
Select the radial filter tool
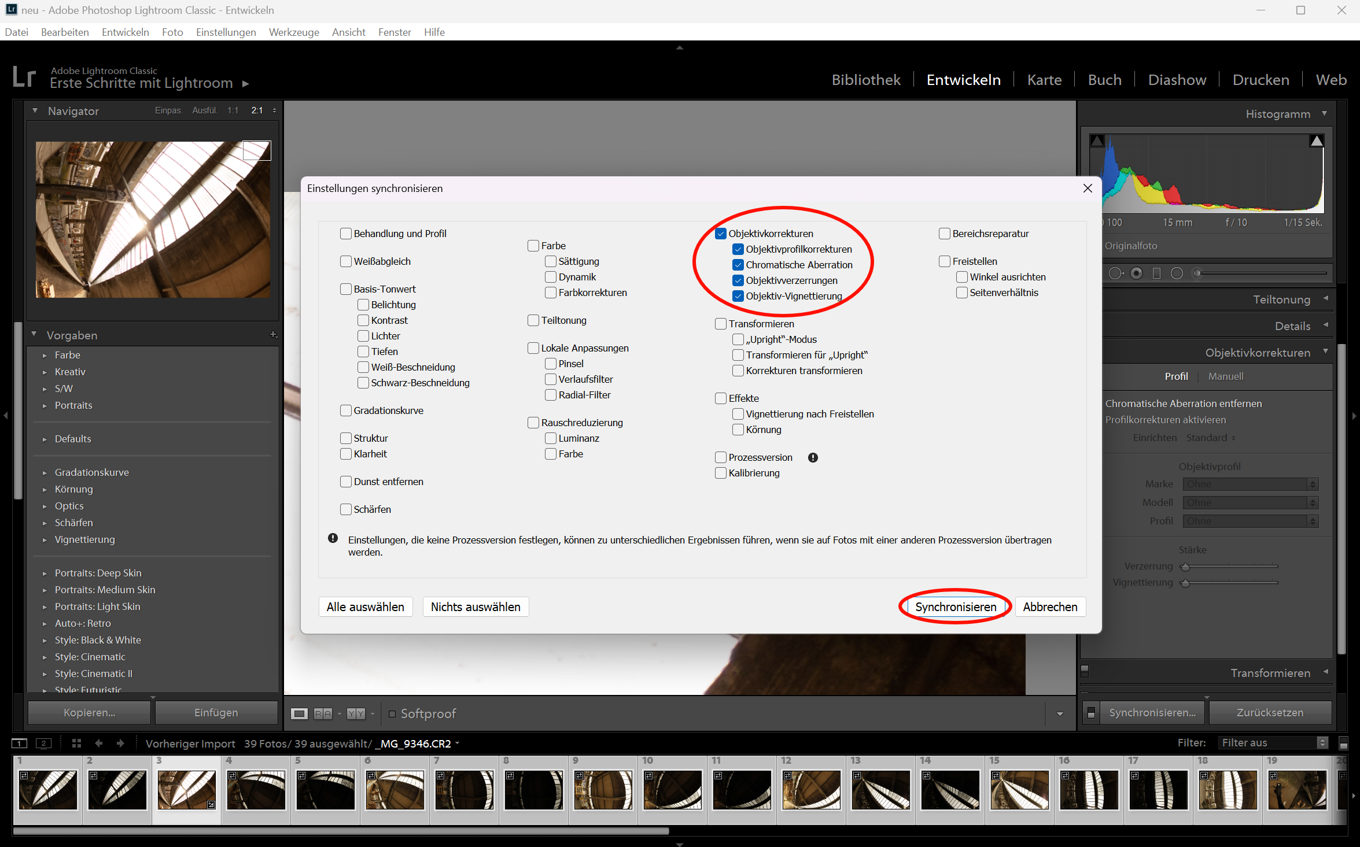[x=1177, y=273]
